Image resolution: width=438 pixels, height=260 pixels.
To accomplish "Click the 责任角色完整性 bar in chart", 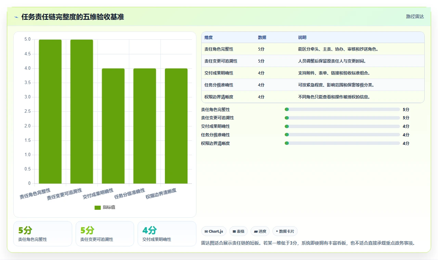I will tap(50, 111).
